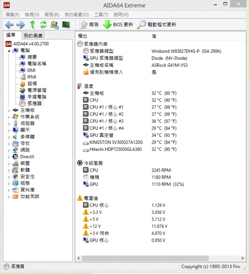Image resolution: width=250 pixels, height=274 pixels.
Task: Click the green up-level arrow icon
Action: pyautogui.click(x=33, y=25)
